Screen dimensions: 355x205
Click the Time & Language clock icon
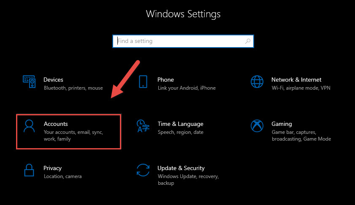(x=143, y=126)
